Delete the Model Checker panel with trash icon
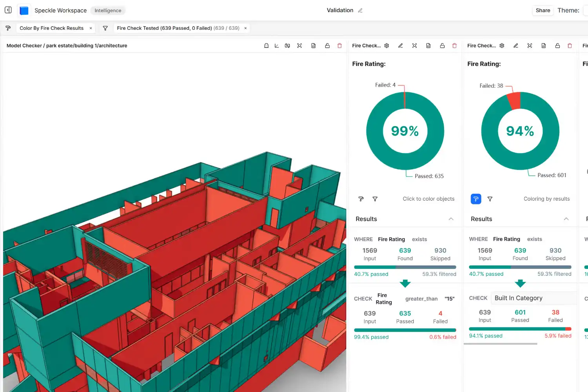Image resolution: width=588 pixels, height=392 pixels. click(339, 46)
